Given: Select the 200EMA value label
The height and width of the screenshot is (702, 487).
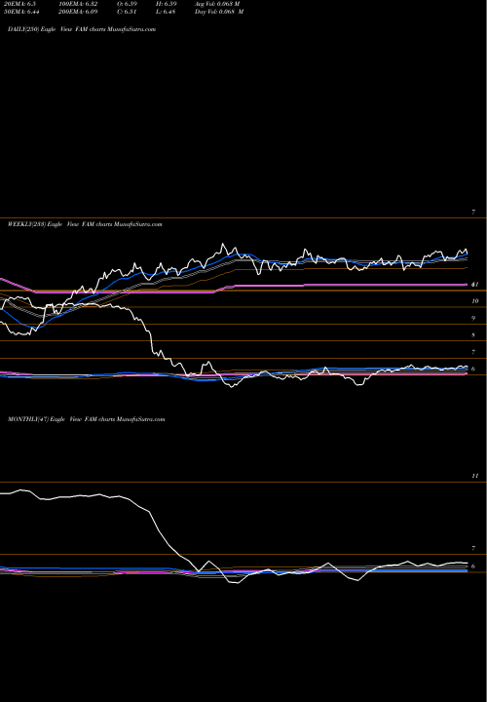Looking at the screenshot, I should 78,12.
